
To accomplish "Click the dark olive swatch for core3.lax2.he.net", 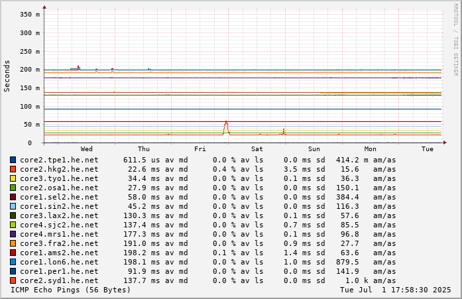I will point(13,215).
